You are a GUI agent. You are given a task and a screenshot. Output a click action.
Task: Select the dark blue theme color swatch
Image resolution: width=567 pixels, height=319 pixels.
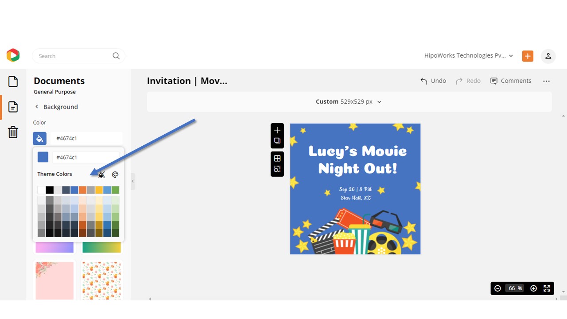coord(66,190)
